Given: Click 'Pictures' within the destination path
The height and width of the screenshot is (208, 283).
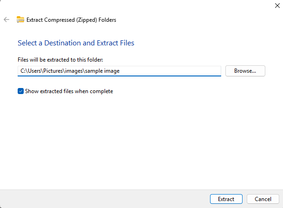Looking at the screenshot, I should pos(54,71).
